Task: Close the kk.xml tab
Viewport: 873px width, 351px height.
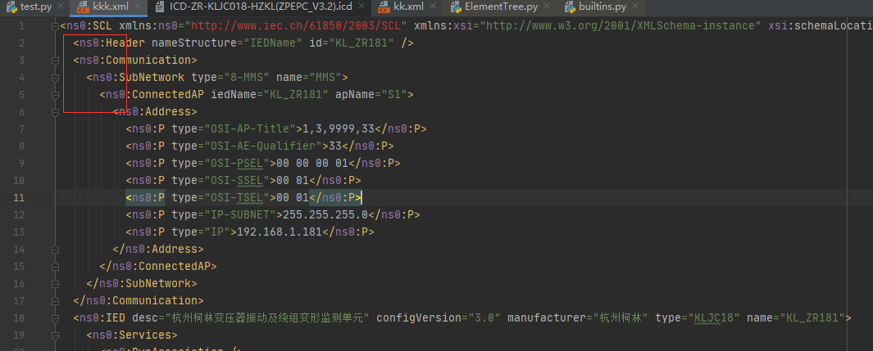Action: point(434,7)
